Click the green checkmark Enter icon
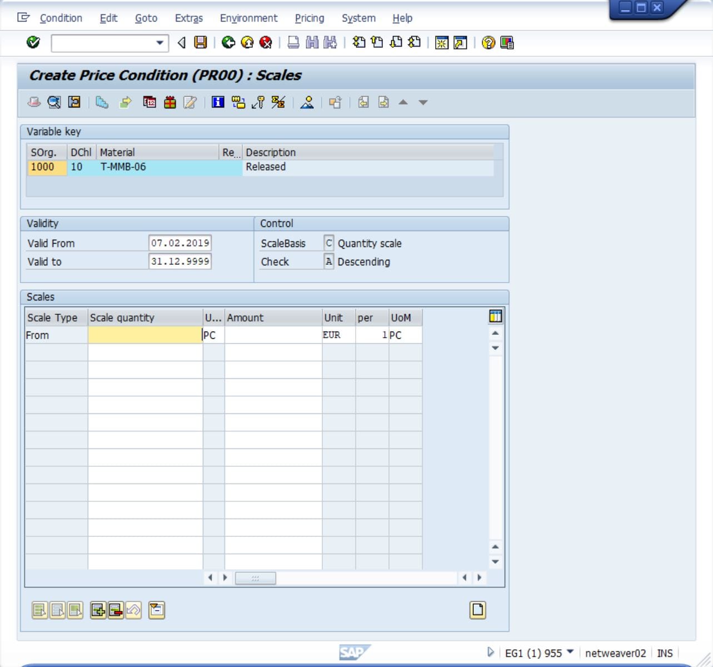 [x=33, y=42]
